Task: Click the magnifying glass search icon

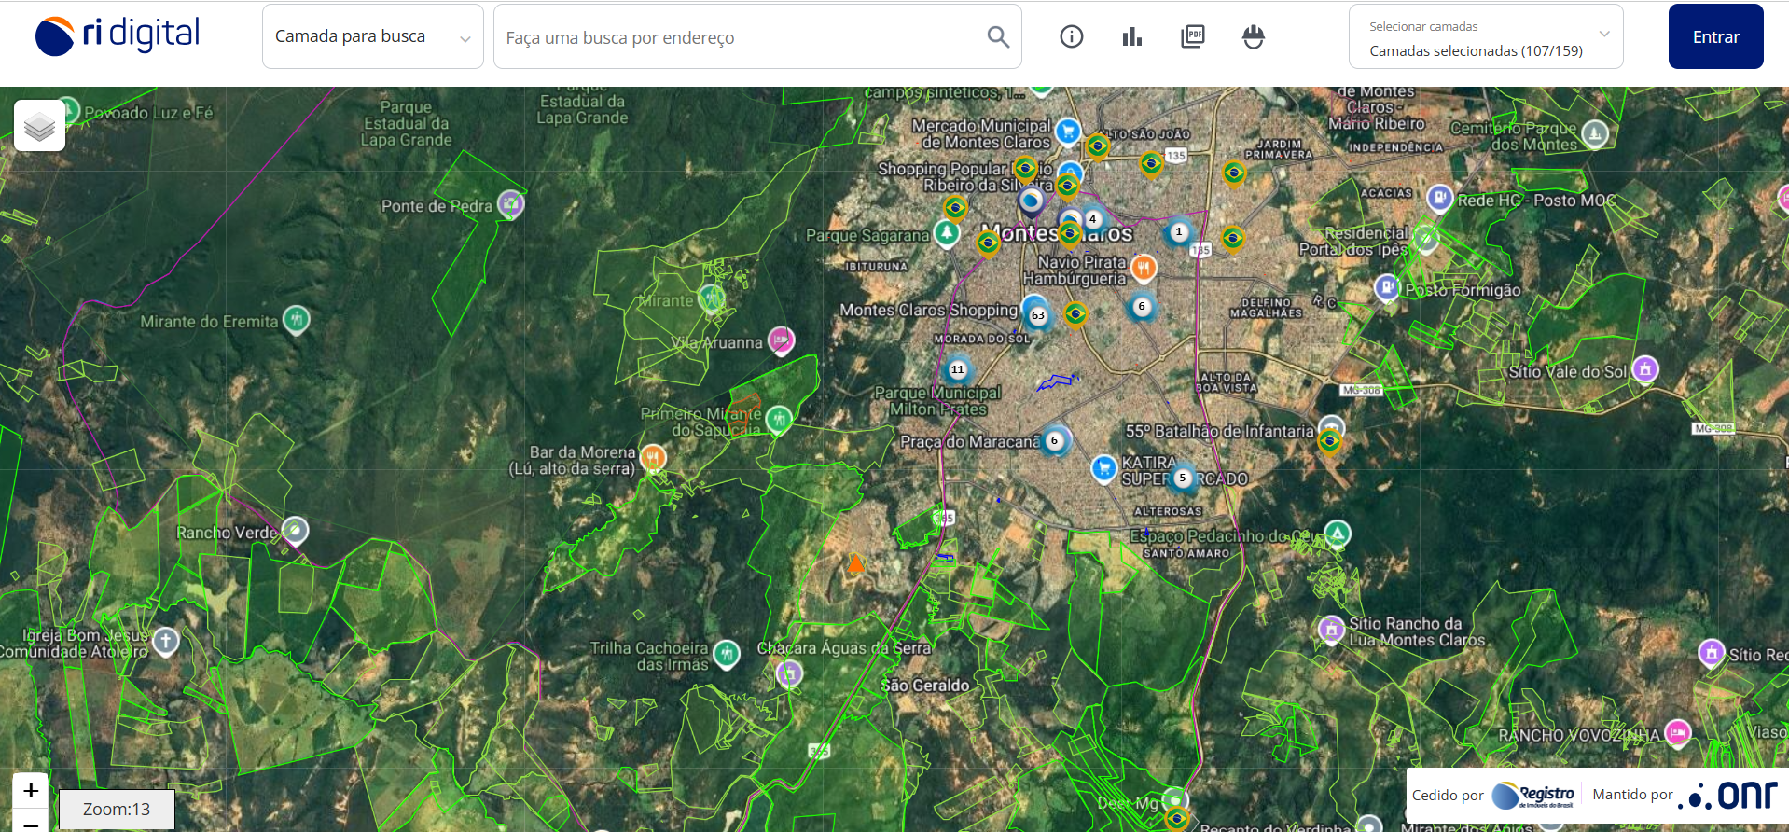Action: [x=998, y=37]
